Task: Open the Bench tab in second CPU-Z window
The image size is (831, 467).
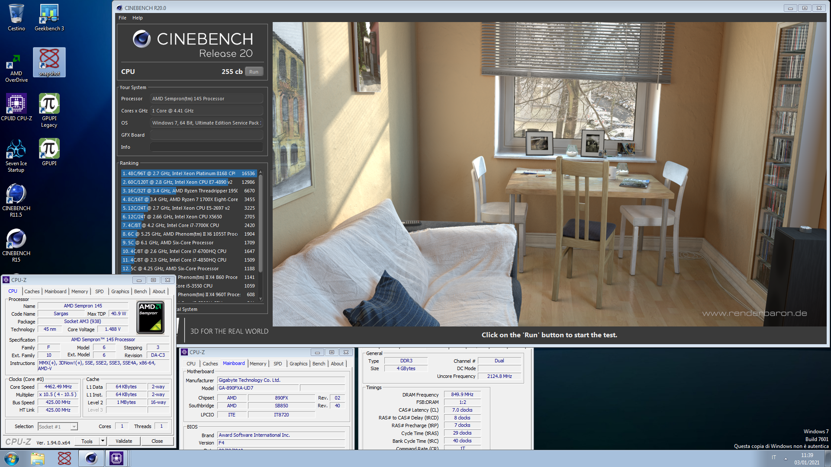Action: tap(319, 364)
